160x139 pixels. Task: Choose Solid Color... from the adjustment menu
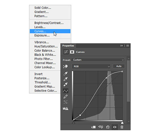50,8
